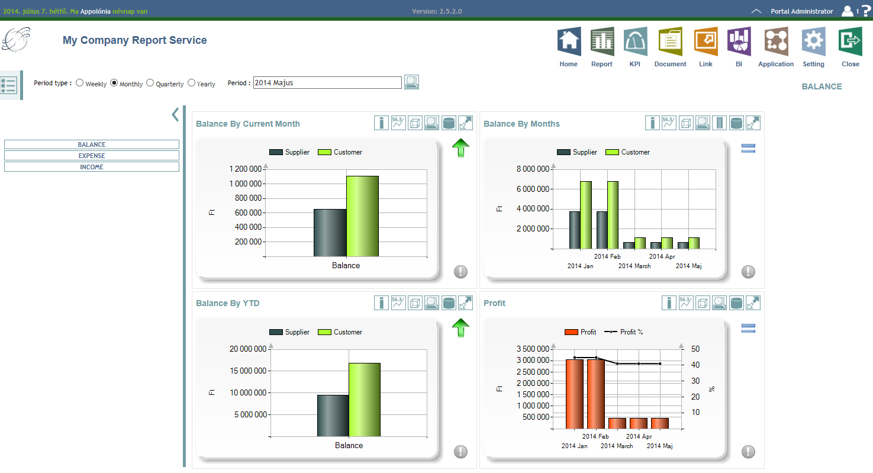Open the Document module icon
Screen dimensions: 873x473
tap(670, 41)
